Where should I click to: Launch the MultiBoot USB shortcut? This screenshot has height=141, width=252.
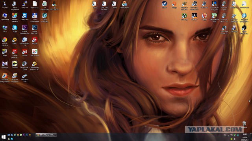click(25, 78)
